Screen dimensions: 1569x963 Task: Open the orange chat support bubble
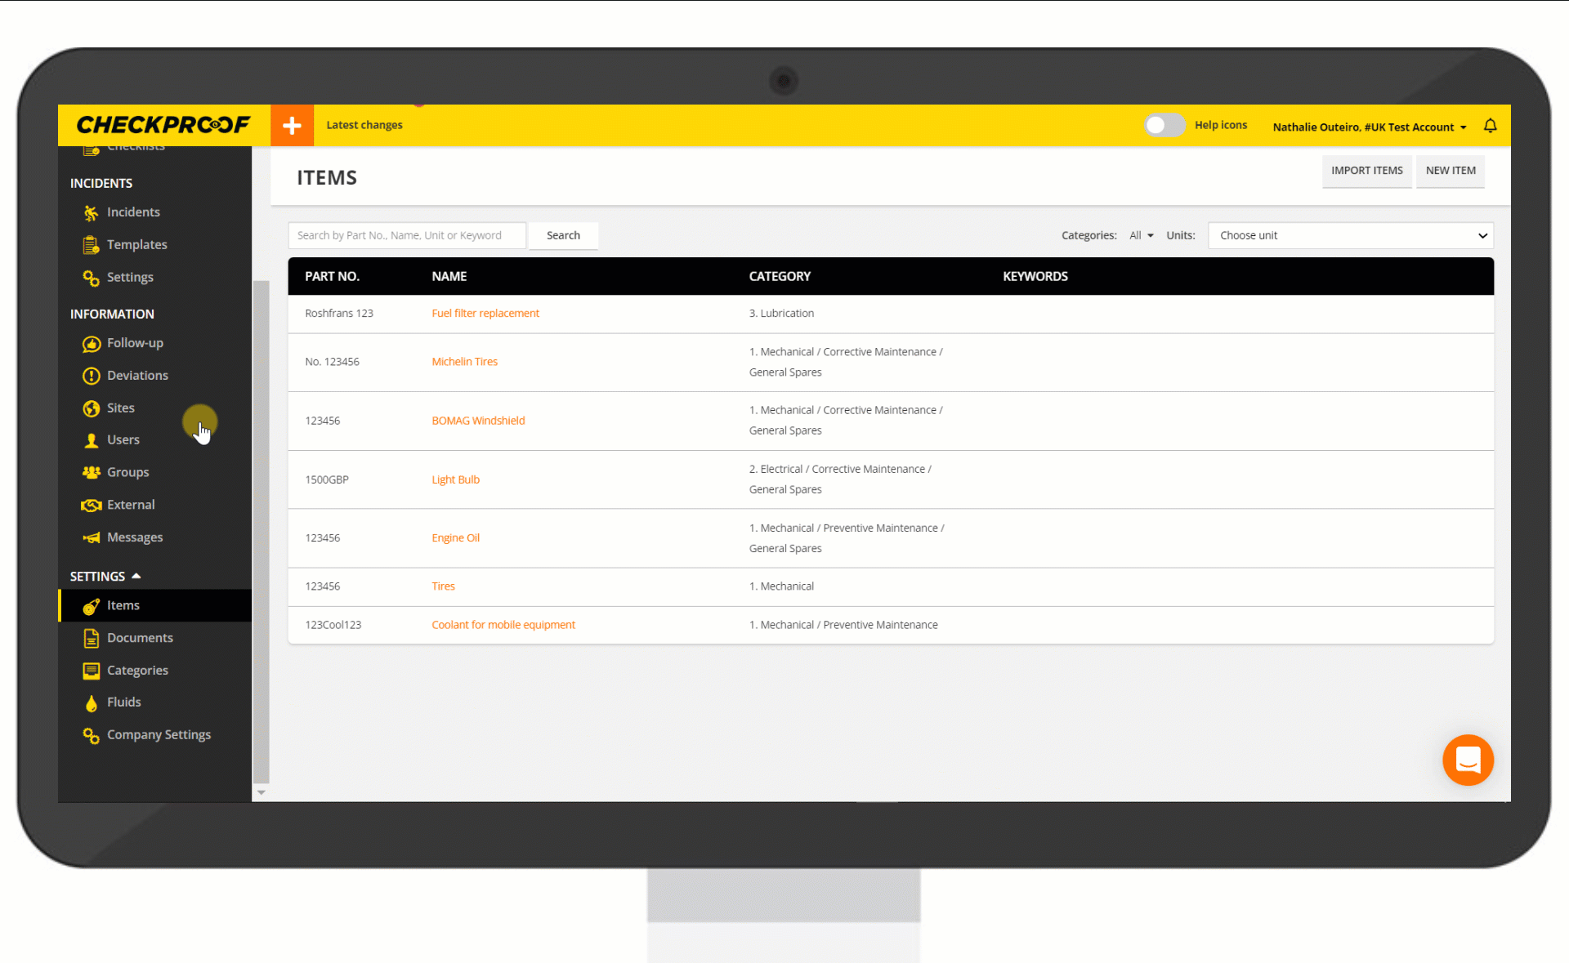click(1468, 760)
